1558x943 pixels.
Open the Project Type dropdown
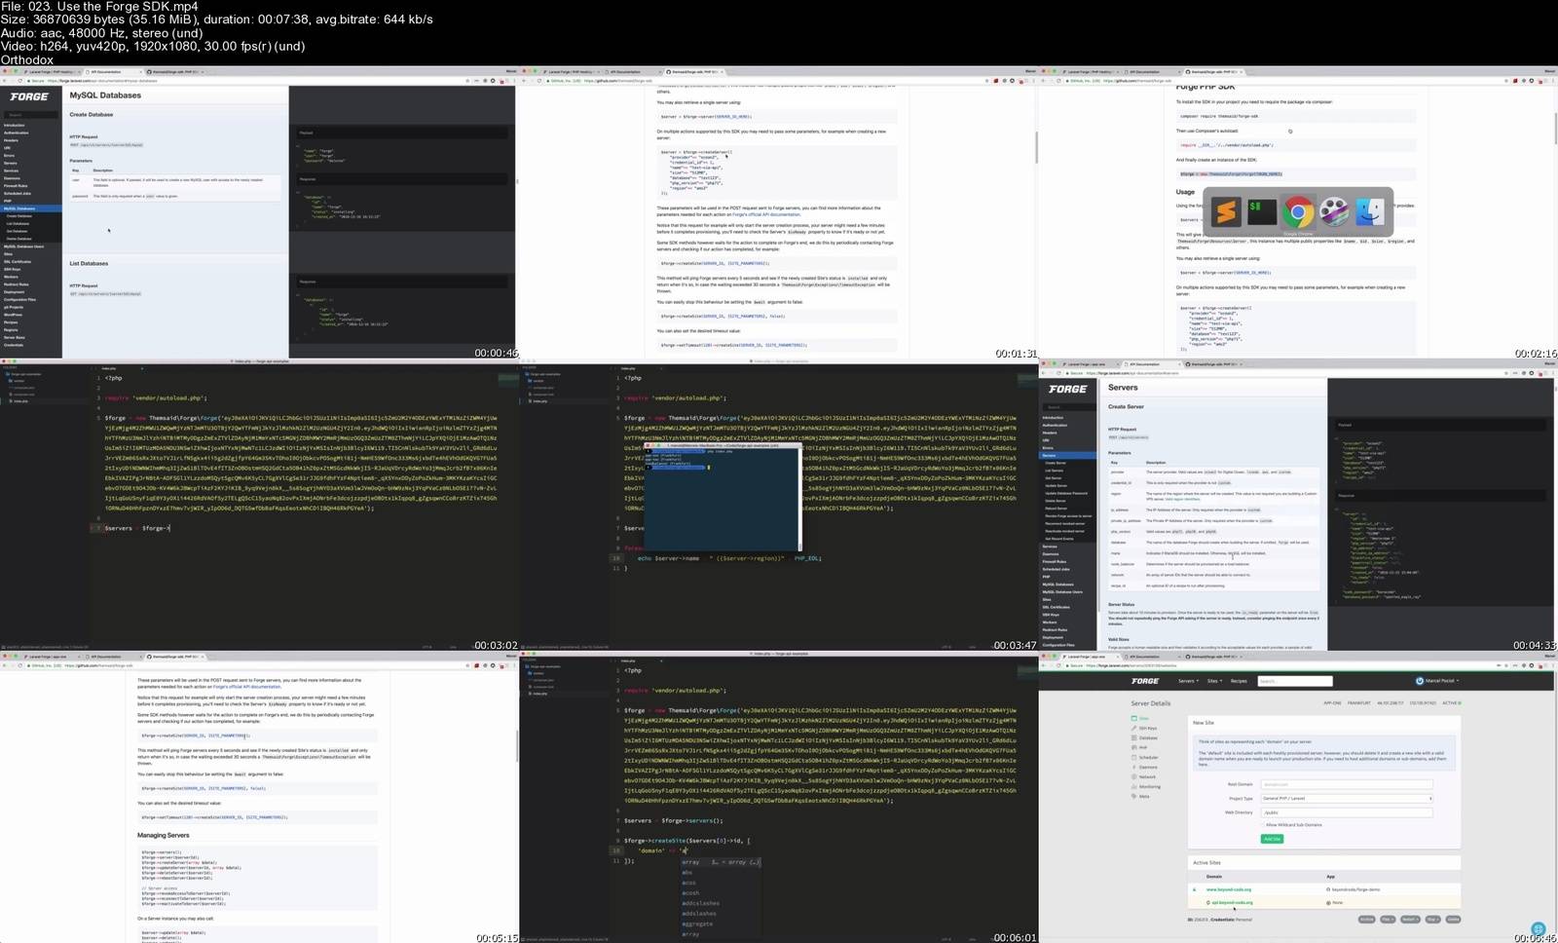(x=1346, y=798)
